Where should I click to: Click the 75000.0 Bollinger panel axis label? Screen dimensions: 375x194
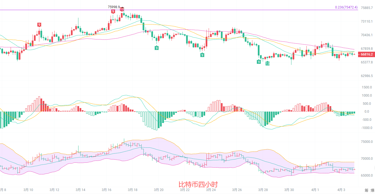click(x=367, y=142)
